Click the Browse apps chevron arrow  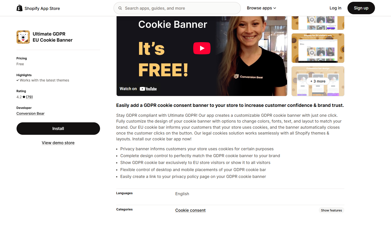[x=275, y=8]
